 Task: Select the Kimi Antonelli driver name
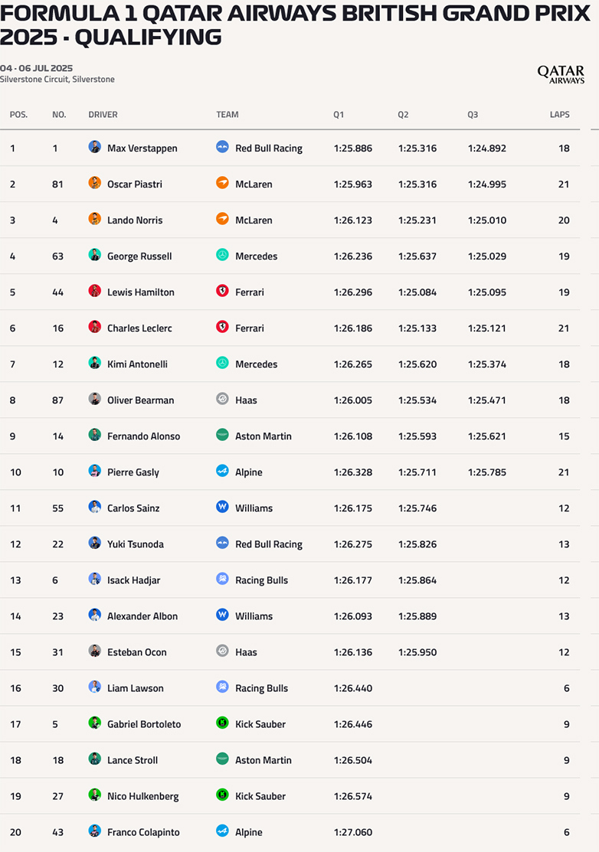click(x=137, y=364)
